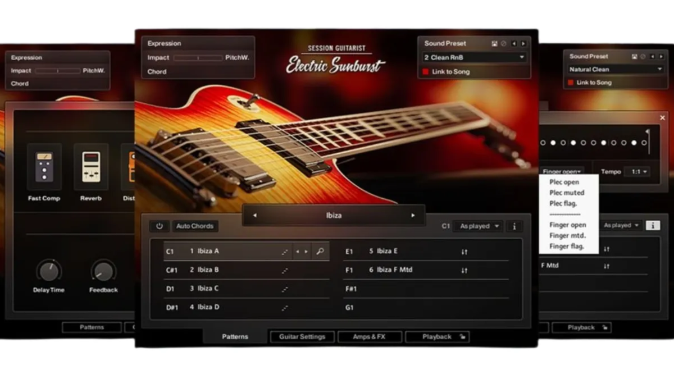Select pattern row 1 Ibiza A

coord(246,252)
